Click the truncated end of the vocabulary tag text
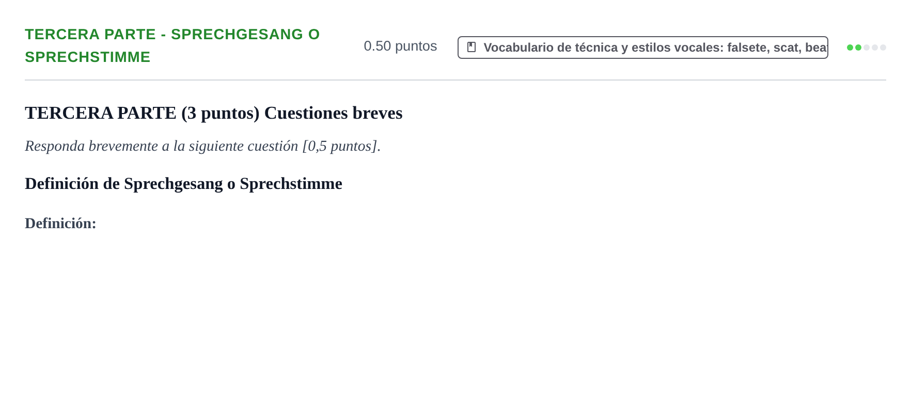Viewport: 911px width, 414px height. coord(816,47)
